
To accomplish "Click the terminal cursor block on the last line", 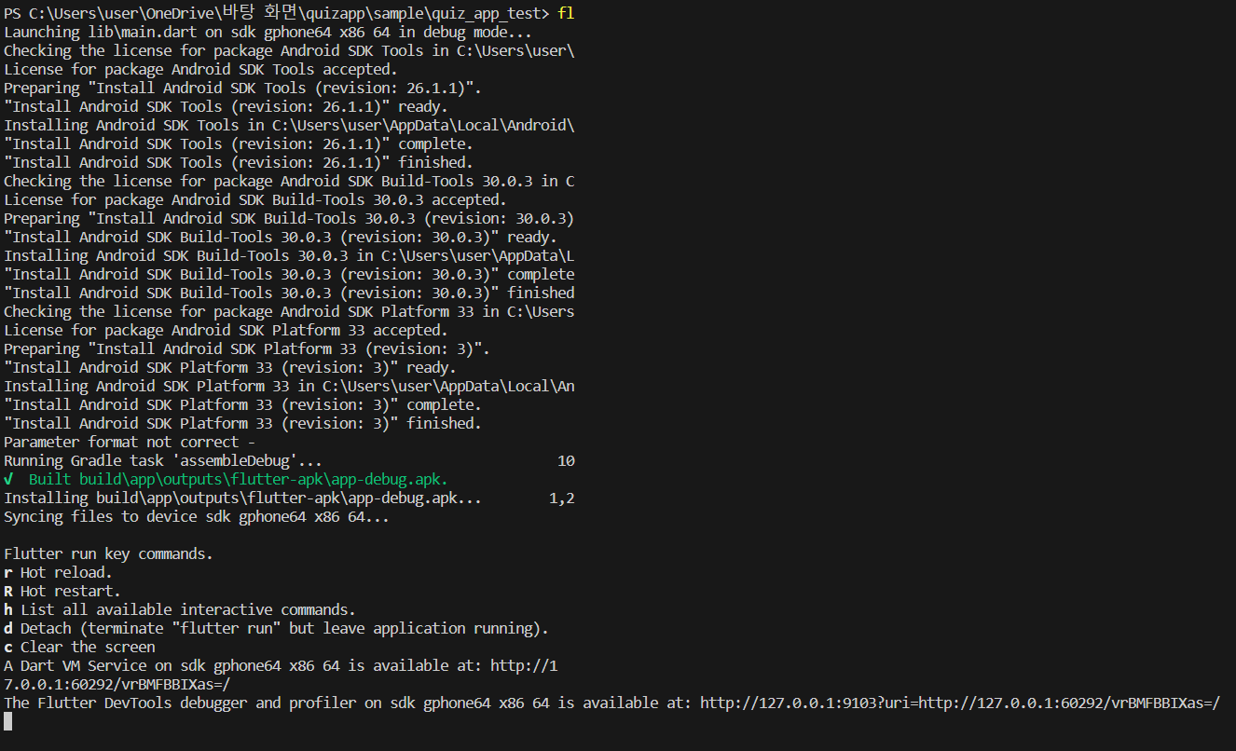I will pos(8,721).
